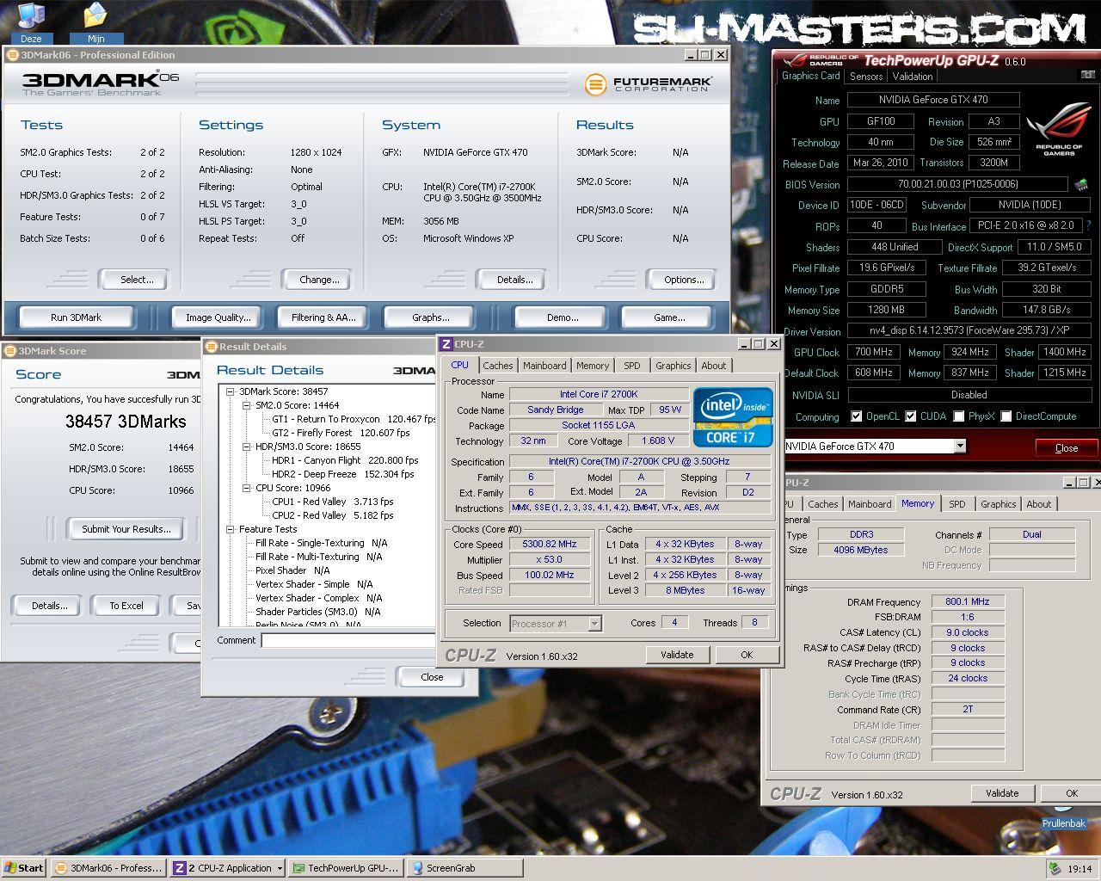This screenshot has width=1101, height=881.
Task: Switch to the Caches tab in front CPU-Z
Action: 497,366
